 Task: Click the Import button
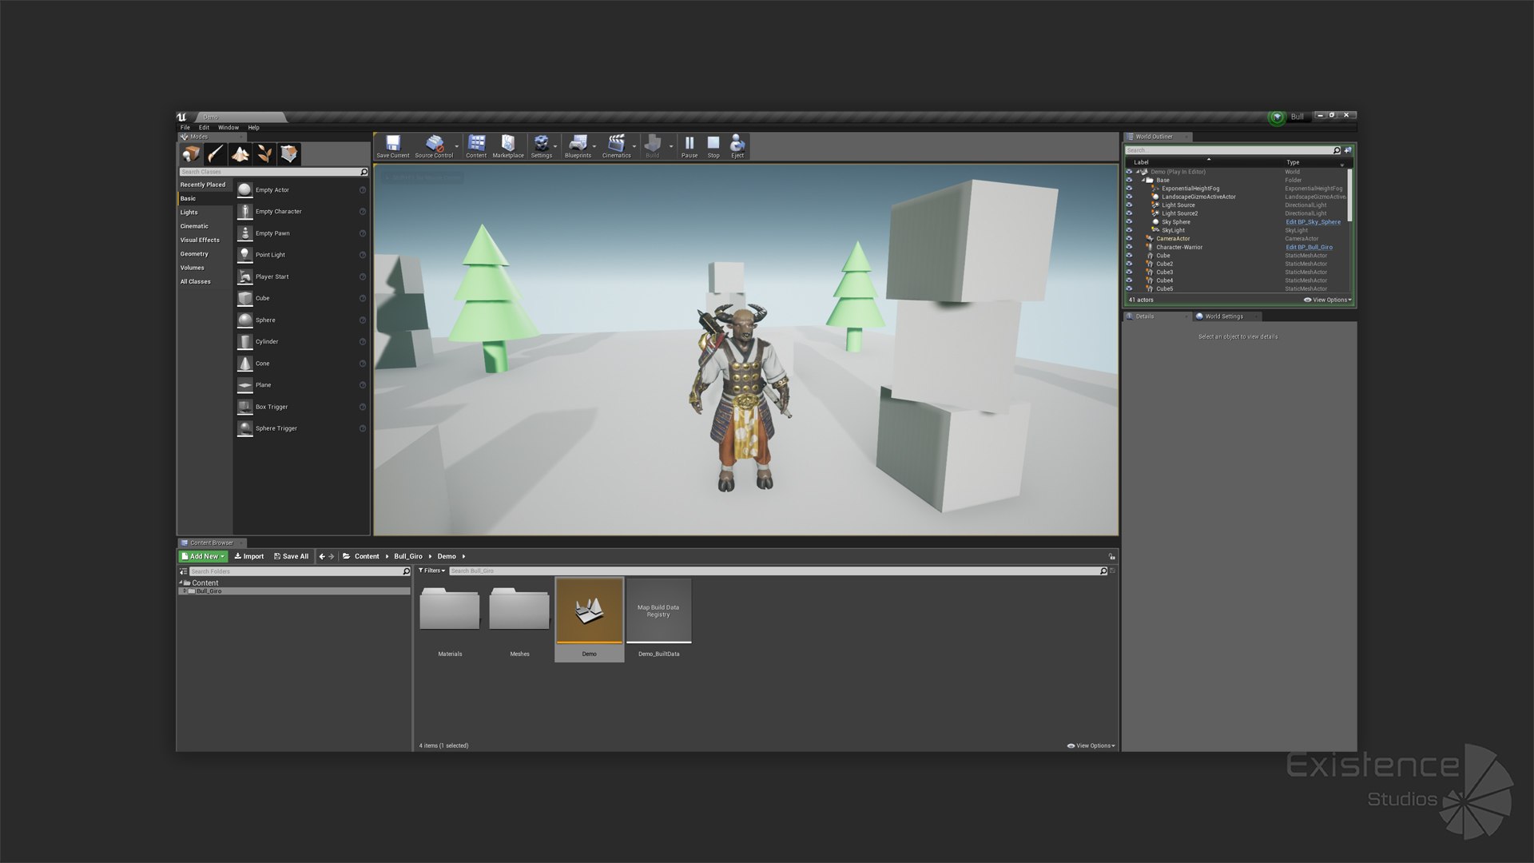(x=249, y=556)
